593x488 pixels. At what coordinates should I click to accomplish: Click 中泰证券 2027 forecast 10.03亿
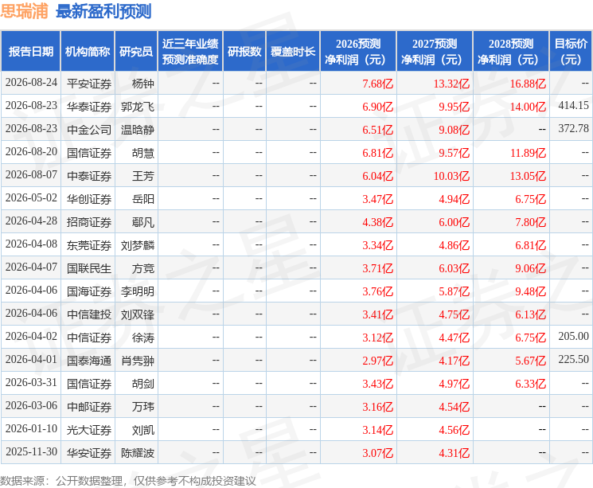[x=451, y=176]
